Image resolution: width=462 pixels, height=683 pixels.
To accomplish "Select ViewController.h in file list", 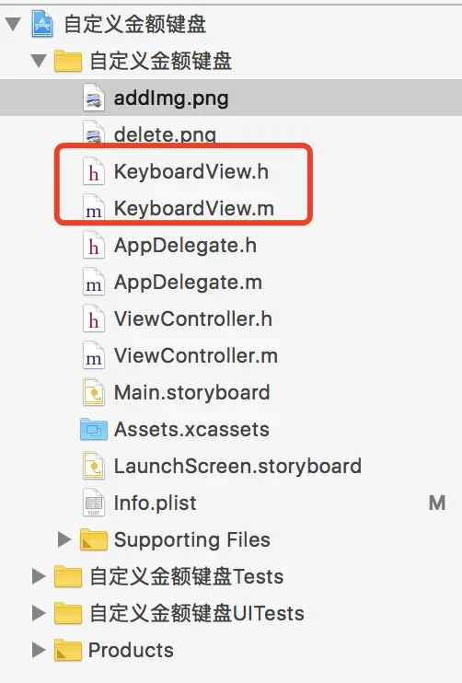I will pyautogui.click(x=193, y=318).
